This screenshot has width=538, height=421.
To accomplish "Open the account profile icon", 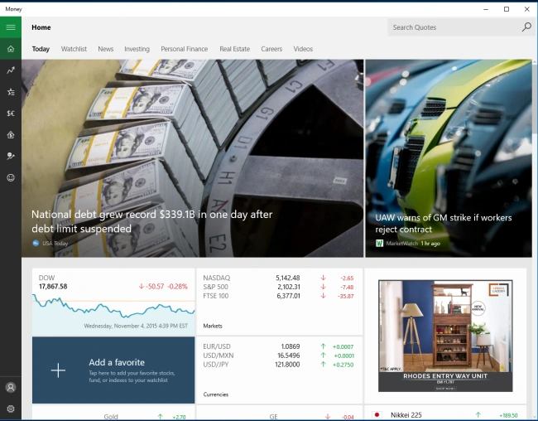I will (x=11, y=387).
